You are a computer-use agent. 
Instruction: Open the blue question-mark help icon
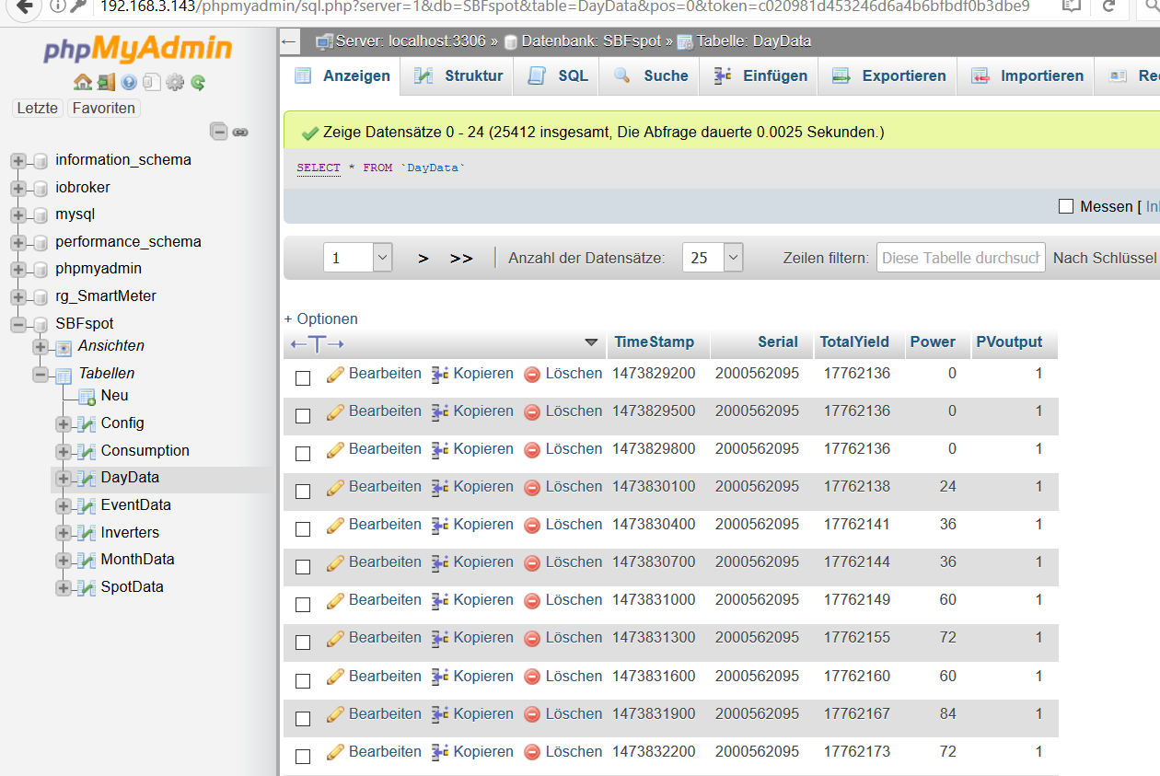129,83
